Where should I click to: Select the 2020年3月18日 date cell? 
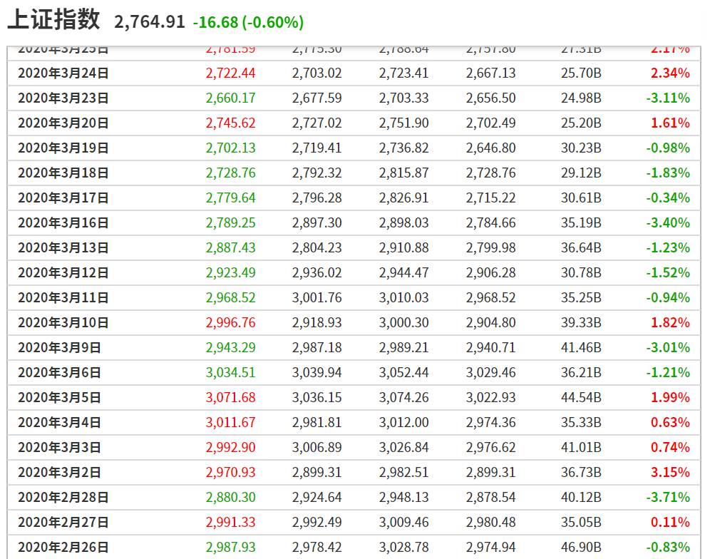pyautogui.click(x=63, y=173)
